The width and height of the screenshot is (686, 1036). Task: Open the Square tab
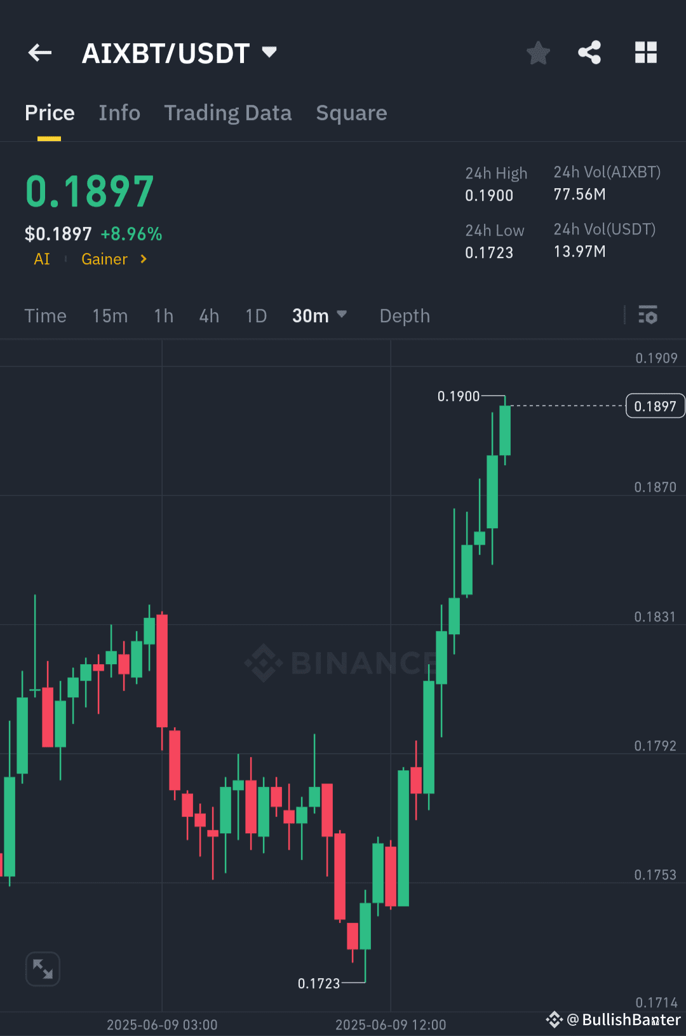tap(351, 112)
